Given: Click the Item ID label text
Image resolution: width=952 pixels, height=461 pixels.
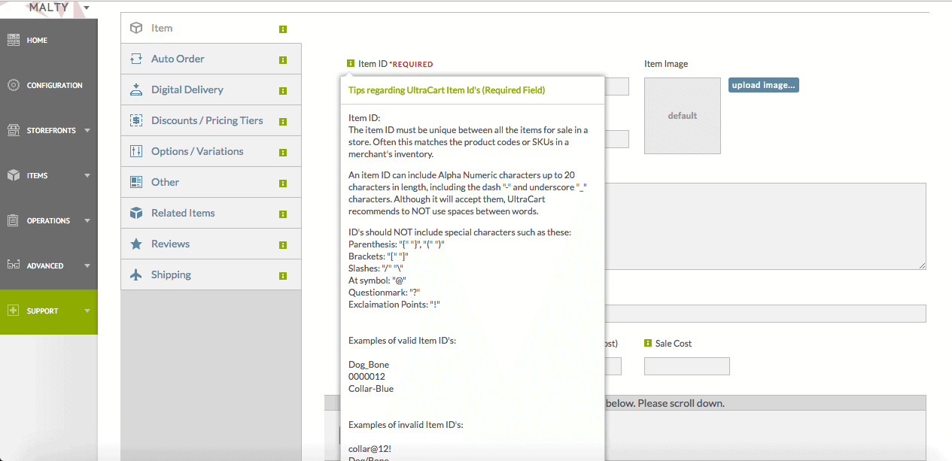Looking at the screenshot, I should [373, 64].
